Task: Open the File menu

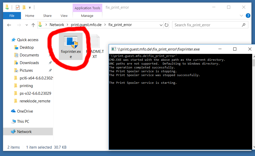Action: coord(12,16)
